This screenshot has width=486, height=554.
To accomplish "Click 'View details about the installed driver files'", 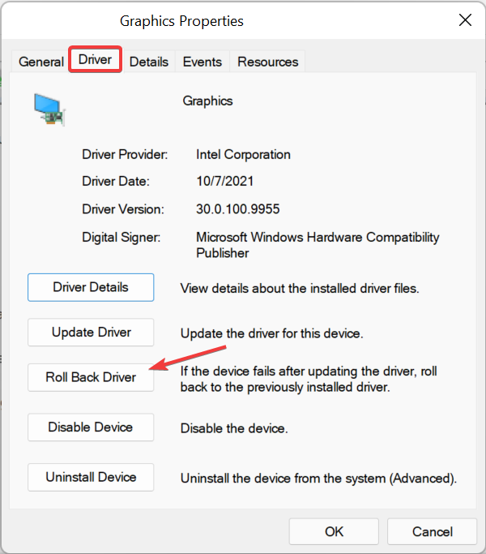I will (x=300, y=289).
